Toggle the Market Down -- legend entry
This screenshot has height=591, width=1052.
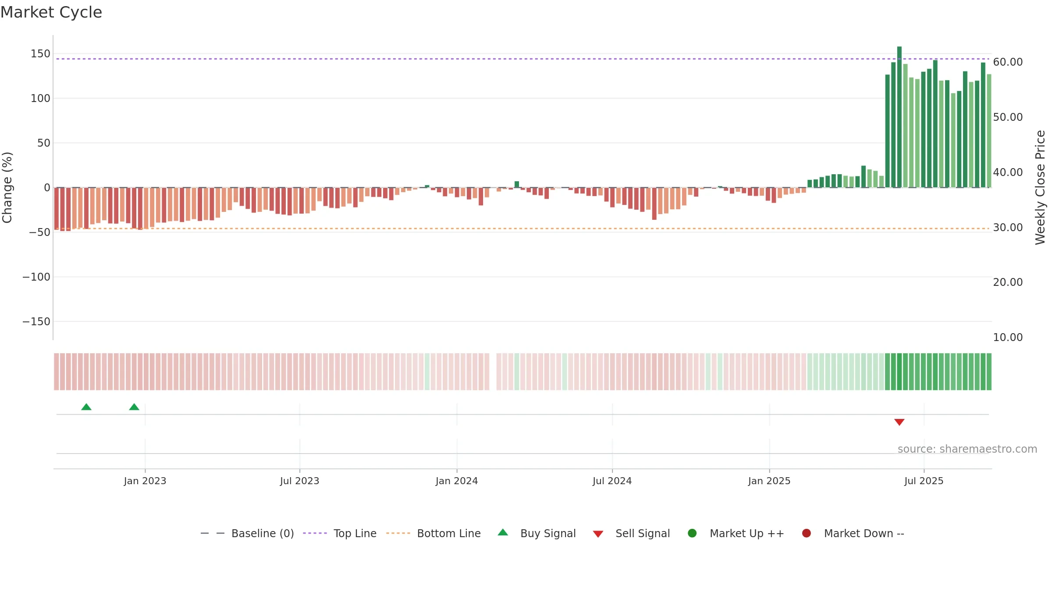[853, 533]
